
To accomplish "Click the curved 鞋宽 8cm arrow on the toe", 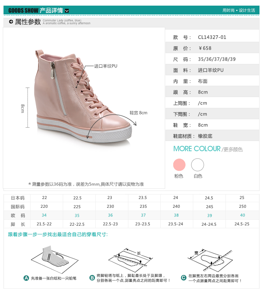I will coord(112,126).
